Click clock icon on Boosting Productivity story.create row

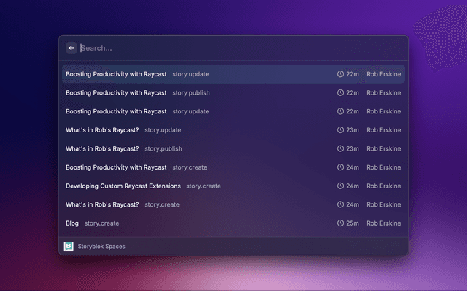click(x=340, y=167)
